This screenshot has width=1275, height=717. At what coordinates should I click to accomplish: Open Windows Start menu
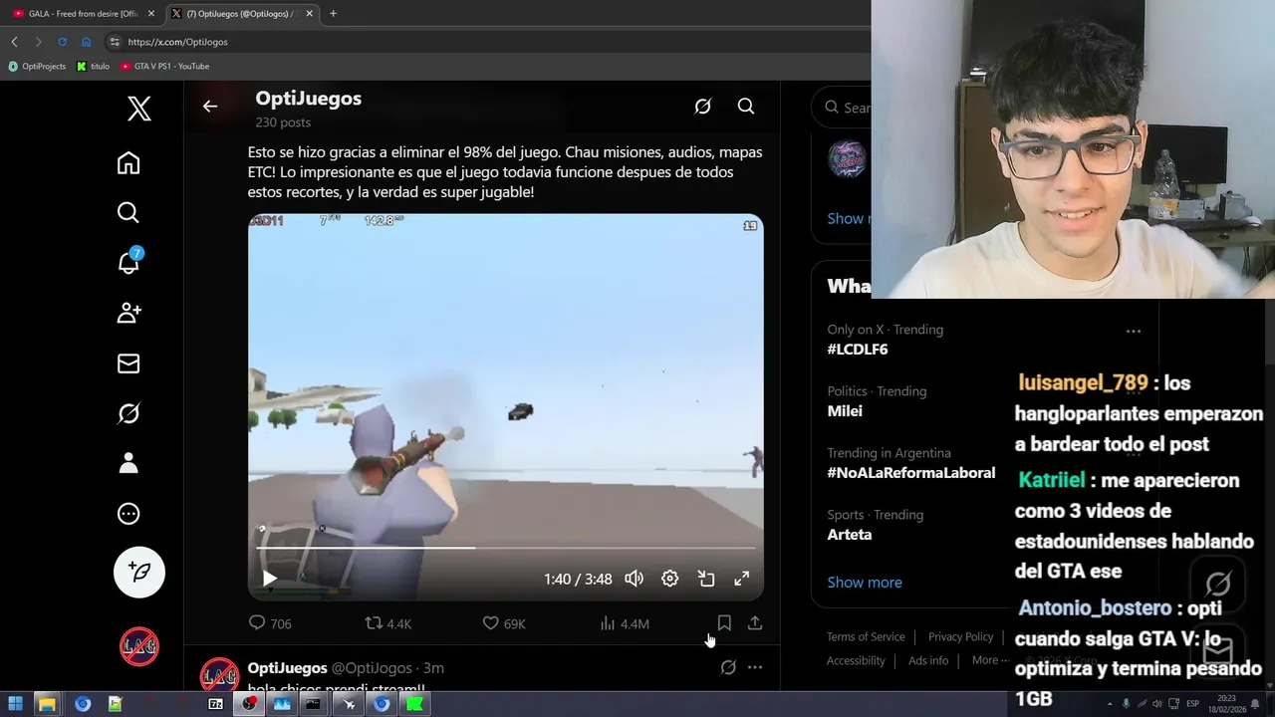click(x=16, y=704)
